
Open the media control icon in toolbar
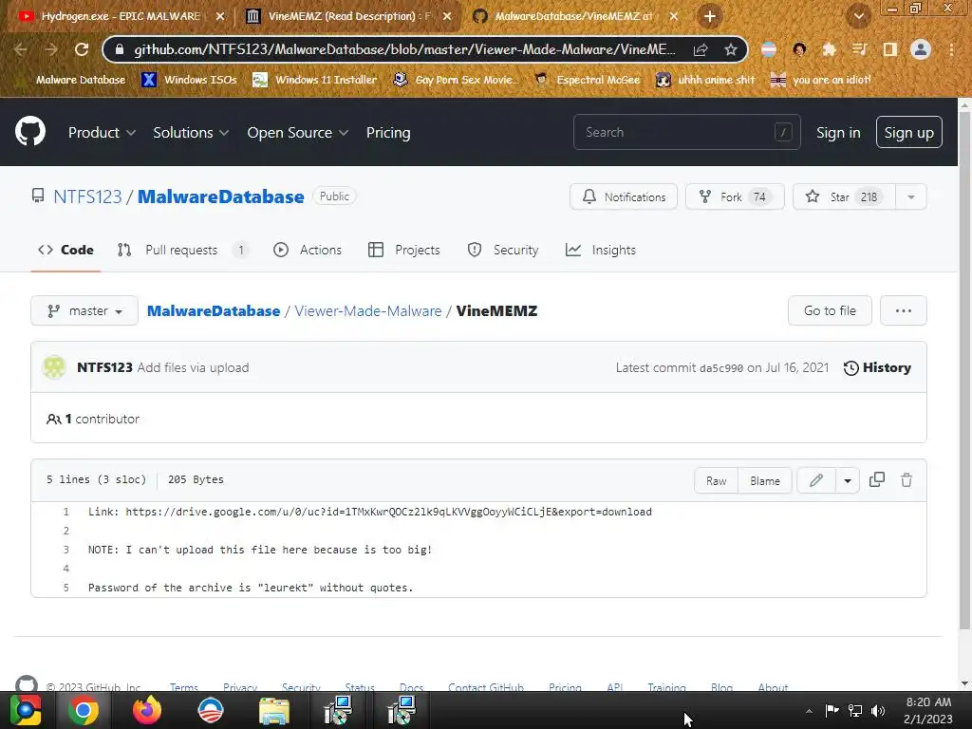point(859,49)
